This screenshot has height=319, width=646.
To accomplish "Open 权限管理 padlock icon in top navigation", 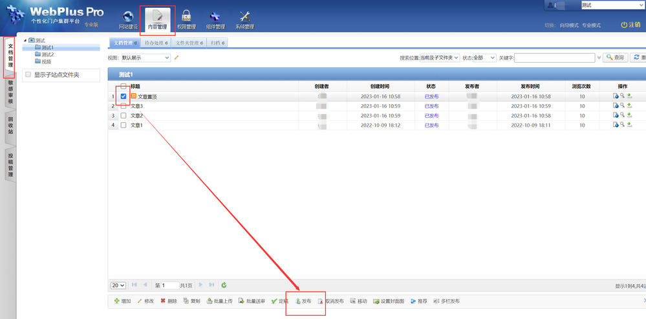I will click(186, 18).
